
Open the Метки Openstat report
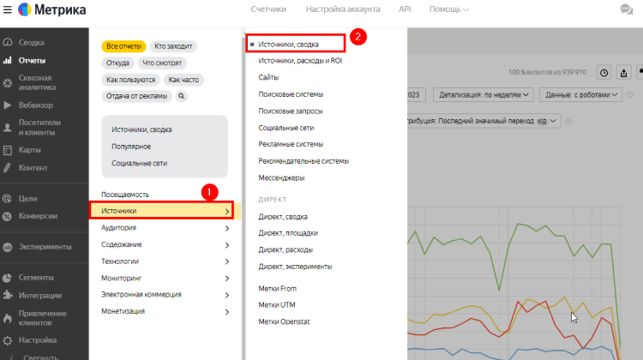pos(284,322)
